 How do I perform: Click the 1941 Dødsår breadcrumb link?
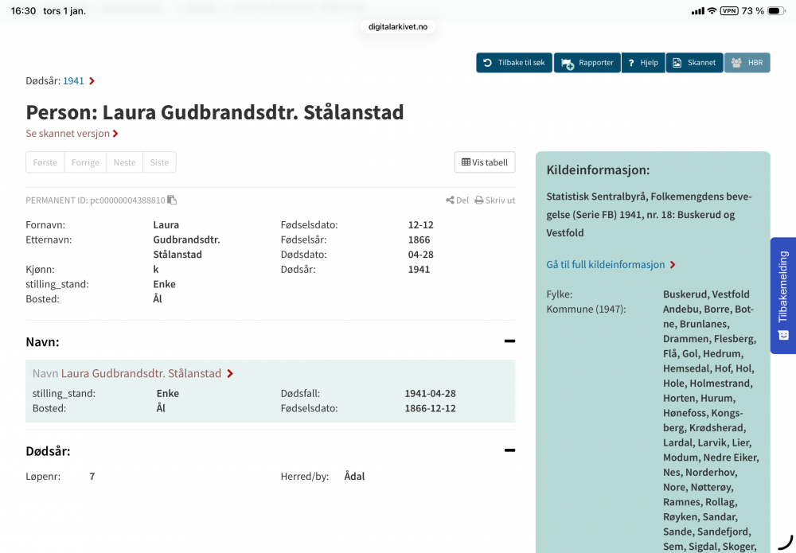point(74,81)
